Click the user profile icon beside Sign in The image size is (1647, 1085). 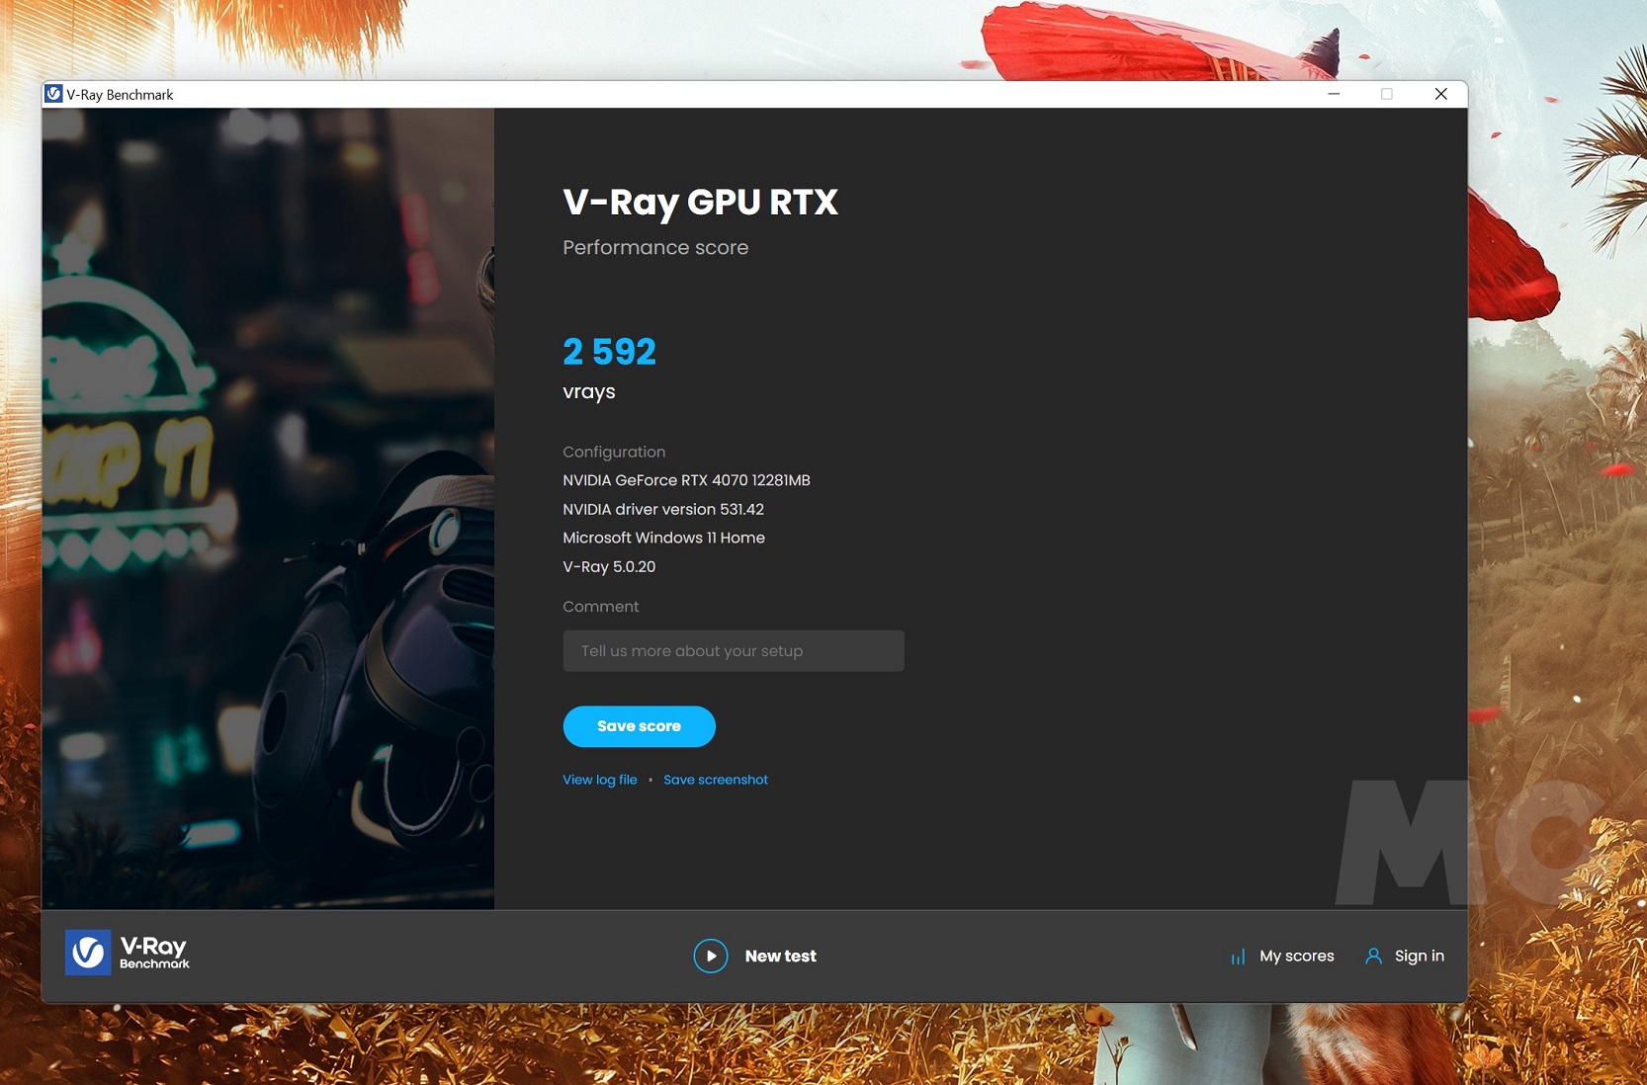pos(1373,957)
